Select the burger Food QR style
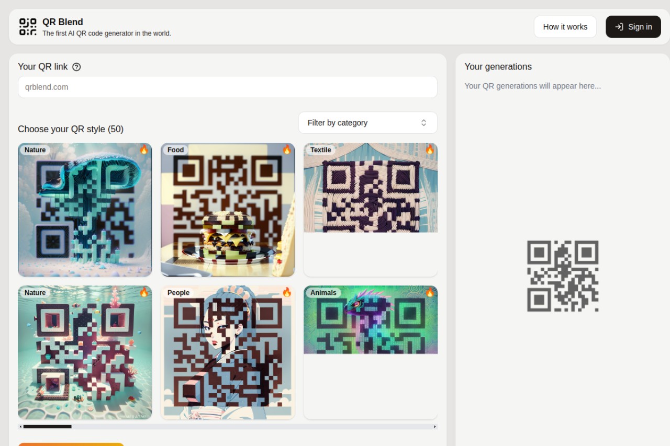This screenshot has width=670, height=446. [x=228, y=210]
